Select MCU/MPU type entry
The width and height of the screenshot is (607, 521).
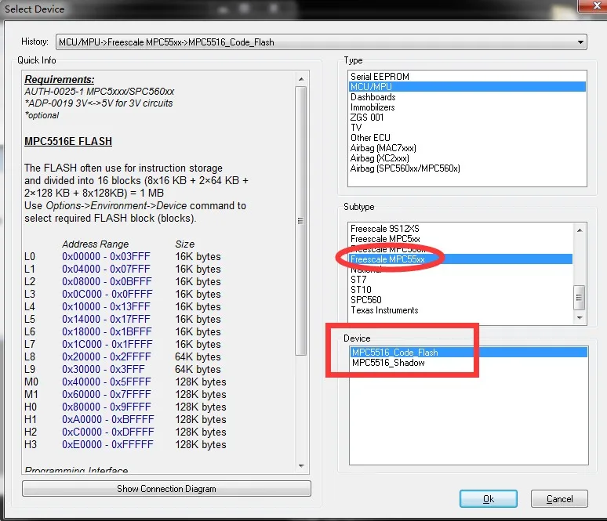coord(467,87)
